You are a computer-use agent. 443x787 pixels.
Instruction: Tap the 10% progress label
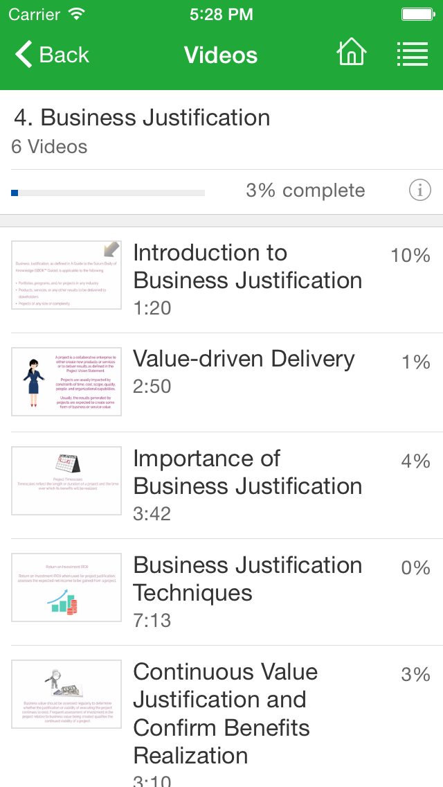(x=410, y=255)
